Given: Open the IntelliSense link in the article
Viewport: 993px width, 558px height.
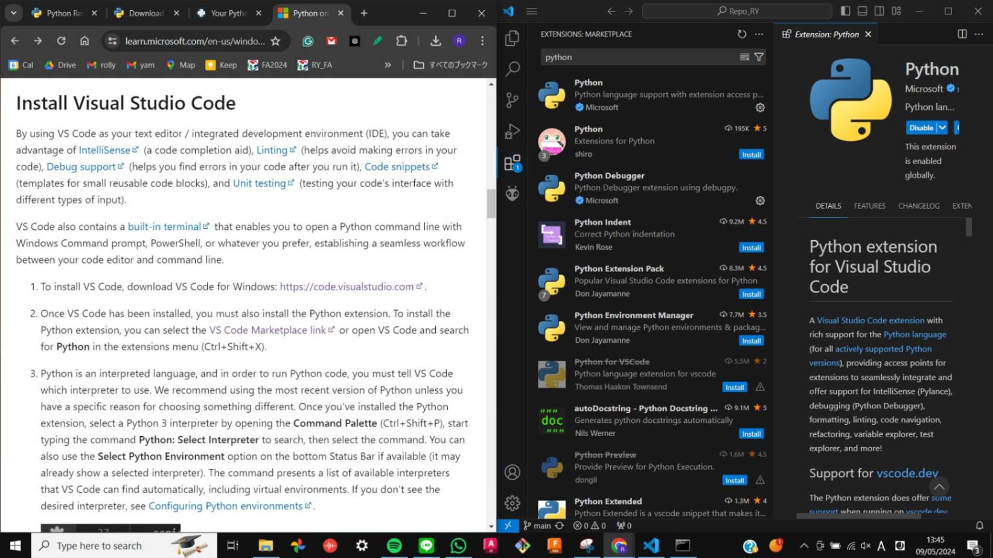Looking at the screenshot, I should point(108,150).
